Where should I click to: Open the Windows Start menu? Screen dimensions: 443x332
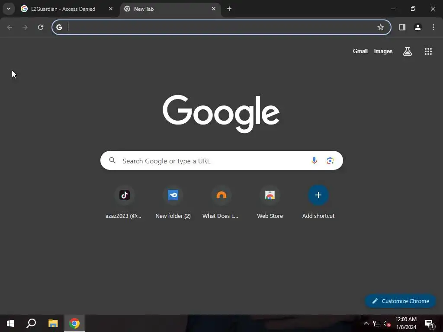click(10, 323)
